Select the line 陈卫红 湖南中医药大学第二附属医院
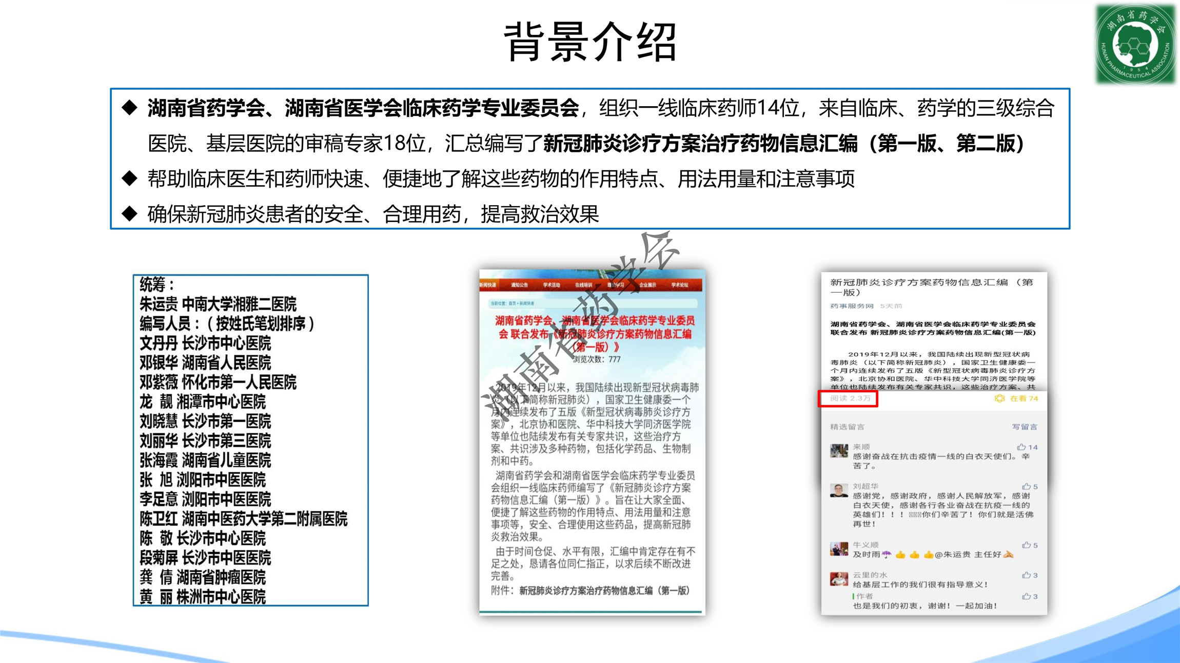1180x663 pixels. pos(244,518)
